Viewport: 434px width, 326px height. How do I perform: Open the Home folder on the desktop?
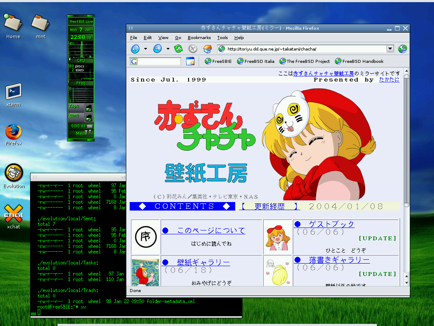pyautogui.click(x=13, y=27)
